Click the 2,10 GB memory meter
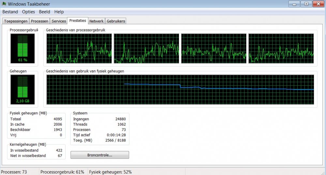Screen dimensions: 326x175 (x=23, y=90)
